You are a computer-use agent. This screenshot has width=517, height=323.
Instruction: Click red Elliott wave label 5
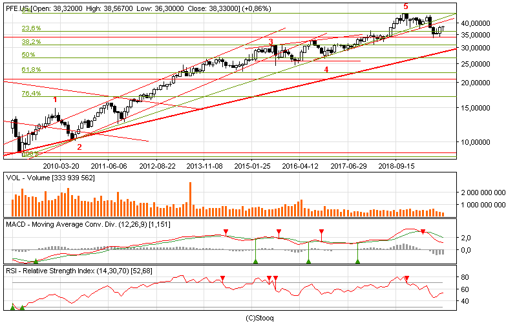(406, 6)
